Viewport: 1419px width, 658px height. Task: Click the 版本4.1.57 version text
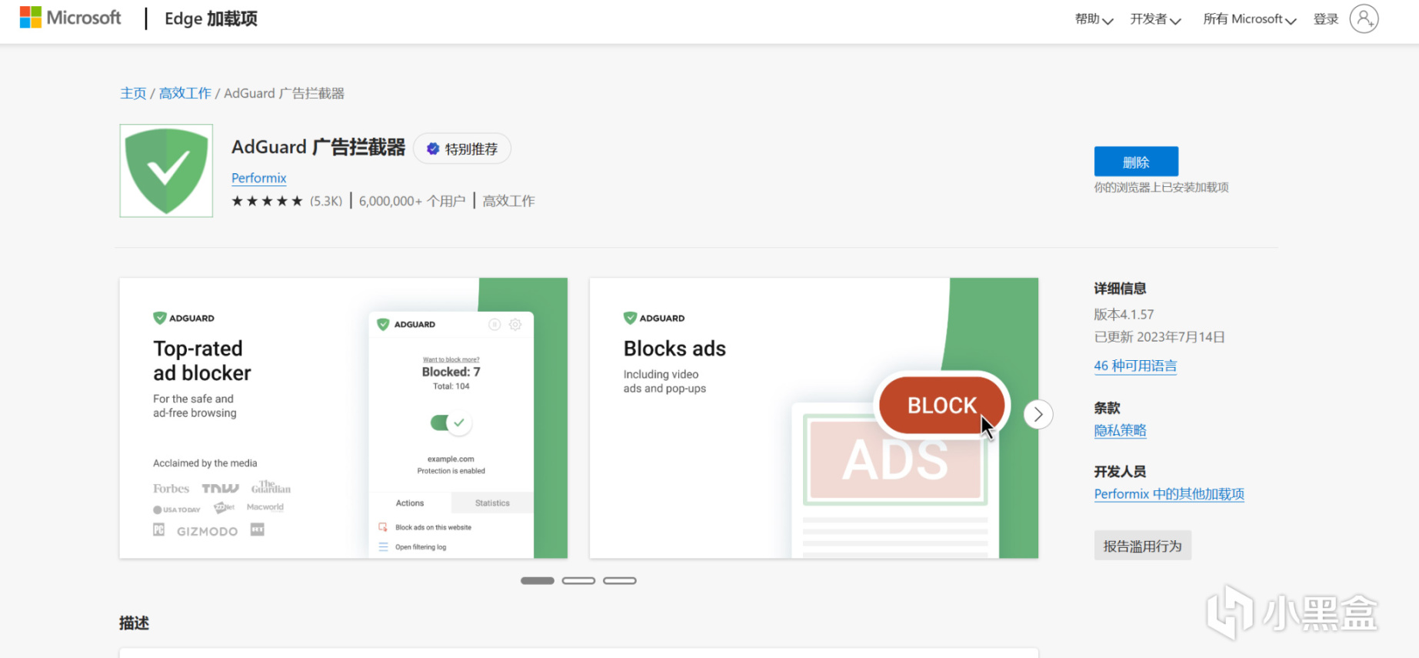1124,314
